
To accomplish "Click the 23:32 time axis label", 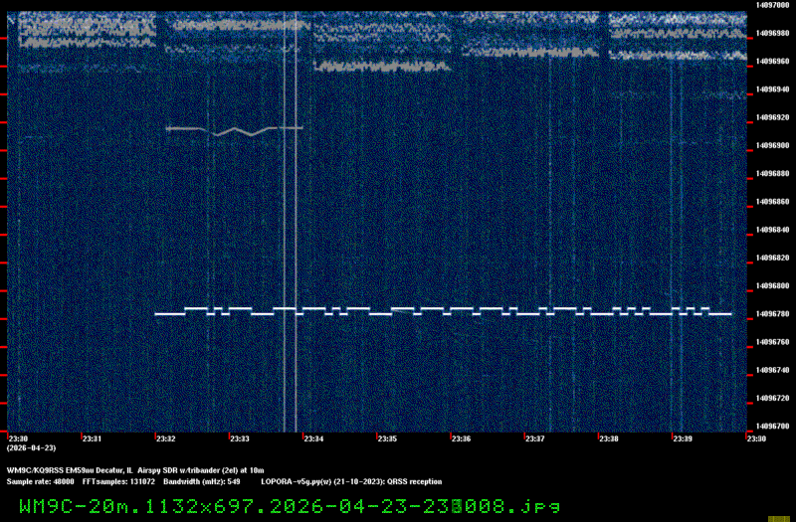I will click(x=166, y=438).
